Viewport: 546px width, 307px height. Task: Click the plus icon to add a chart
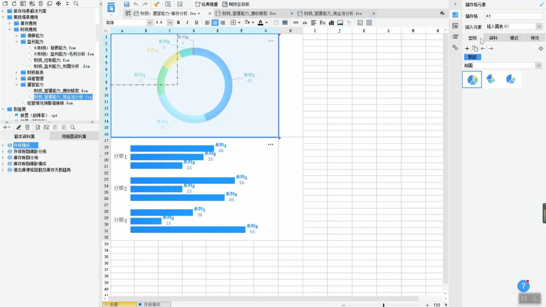coord(467,48)
